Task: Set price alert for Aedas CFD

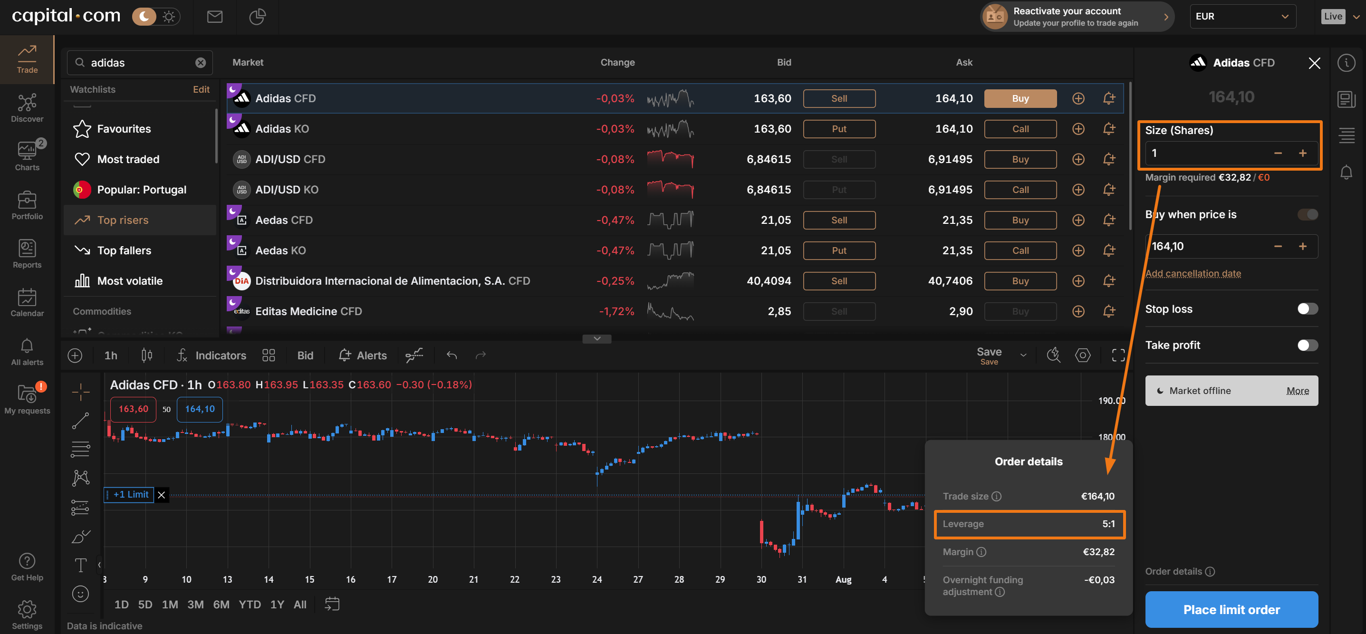Action: tap(1109, 220)
